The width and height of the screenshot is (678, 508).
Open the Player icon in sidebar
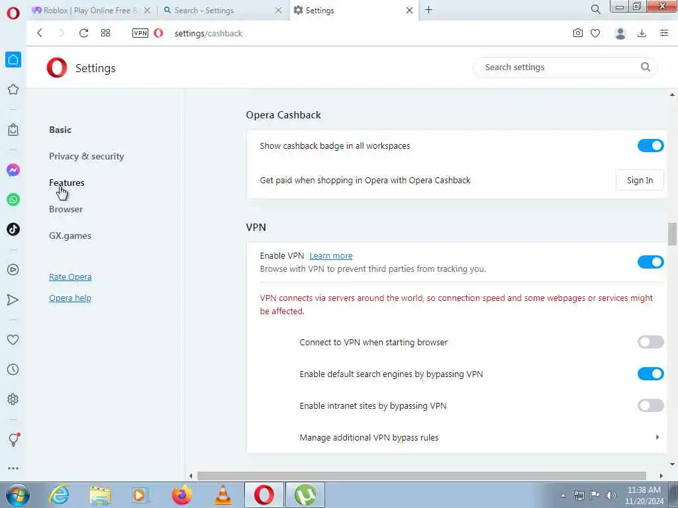[x=13, y=270]
